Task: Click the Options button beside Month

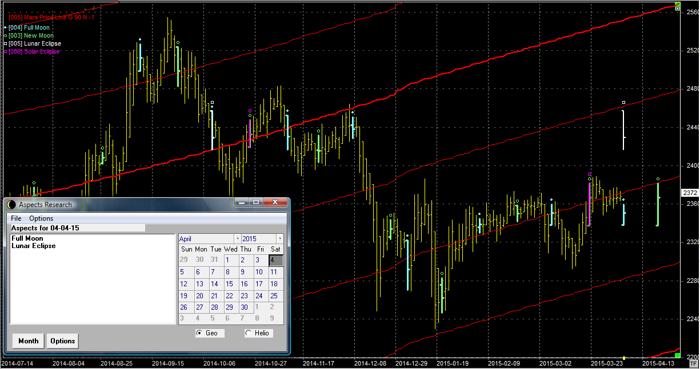Action: [x=63, y=341]
